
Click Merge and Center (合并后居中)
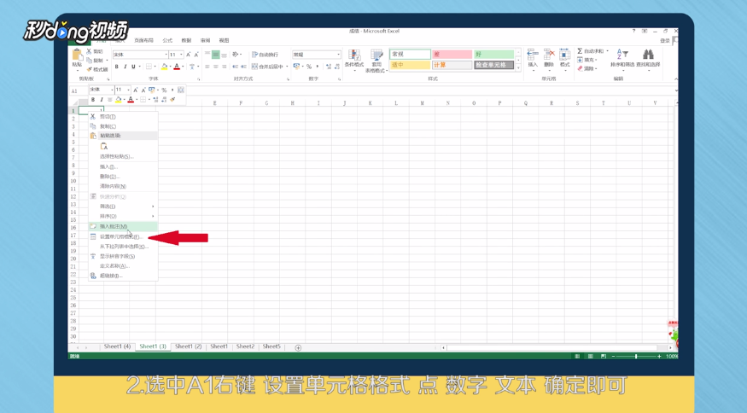268,67
